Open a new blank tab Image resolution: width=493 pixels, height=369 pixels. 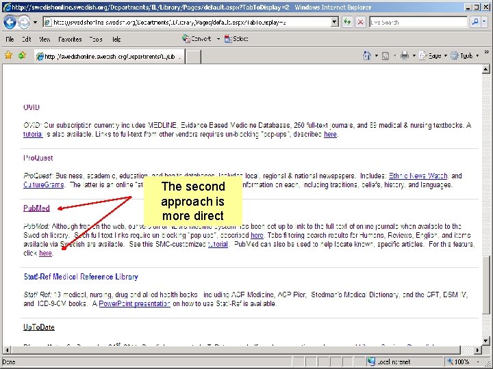point(193,57)
